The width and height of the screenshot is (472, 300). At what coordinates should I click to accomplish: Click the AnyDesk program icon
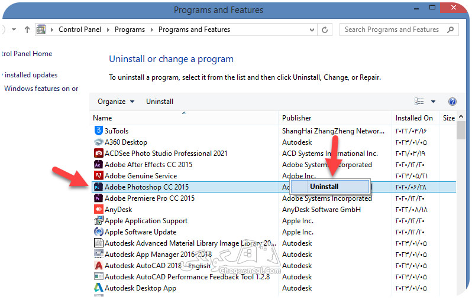[98, 209]
